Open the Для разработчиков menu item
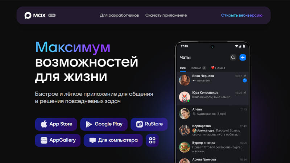The width and height of the screenshot is (290, 163). [119, 16]
